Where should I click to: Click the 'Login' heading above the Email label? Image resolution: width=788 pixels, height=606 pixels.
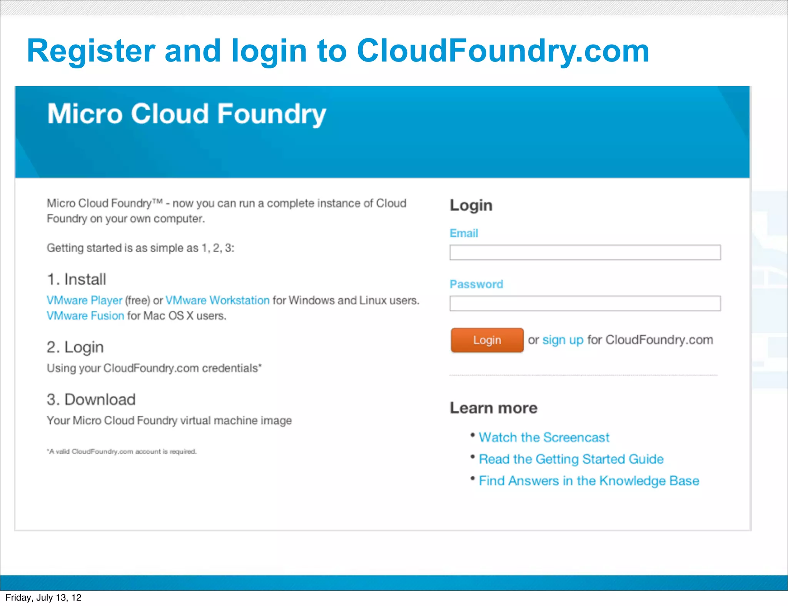tap(471, 205)
